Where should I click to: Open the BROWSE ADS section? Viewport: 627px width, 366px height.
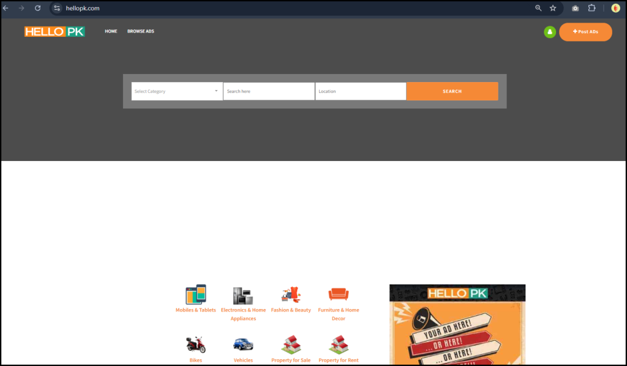tap(140, 31)
